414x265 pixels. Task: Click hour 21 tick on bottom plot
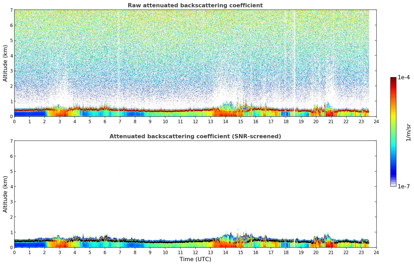331,253
